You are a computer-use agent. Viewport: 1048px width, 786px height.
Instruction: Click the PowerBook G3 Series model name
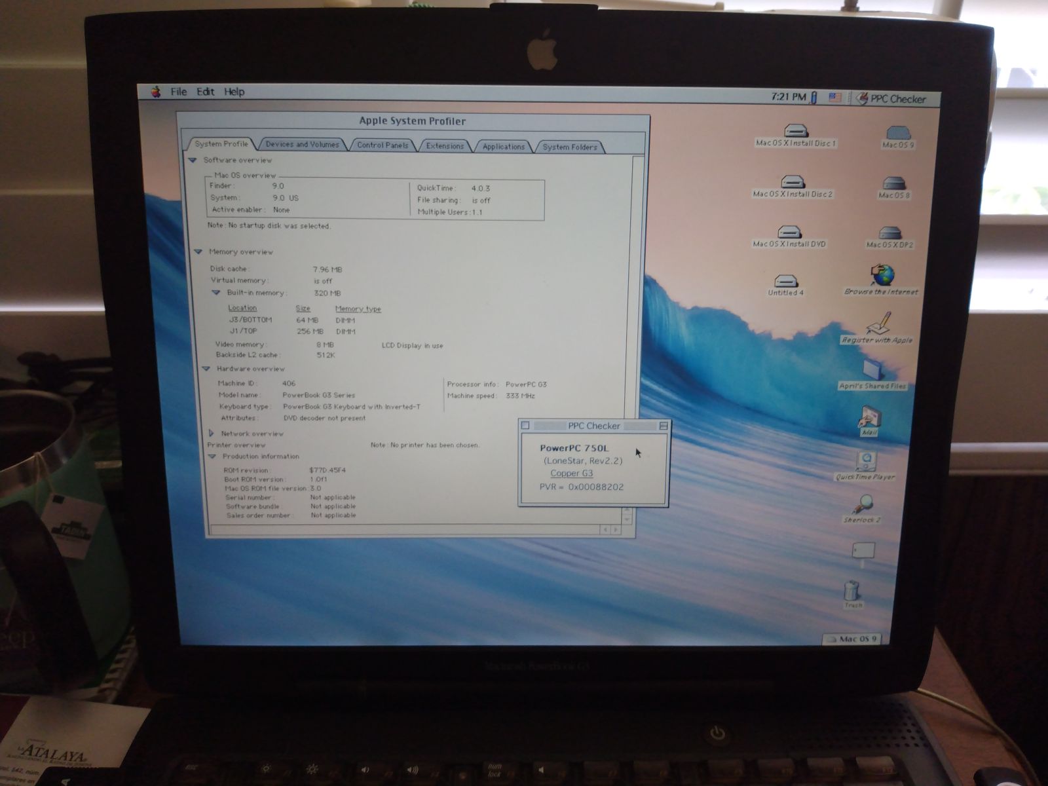(318, 395)
